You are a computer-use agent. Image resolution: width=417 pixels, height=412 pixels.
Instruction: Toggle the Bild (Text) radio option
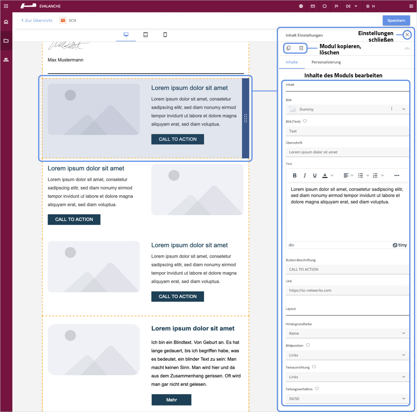pos(305,121)
